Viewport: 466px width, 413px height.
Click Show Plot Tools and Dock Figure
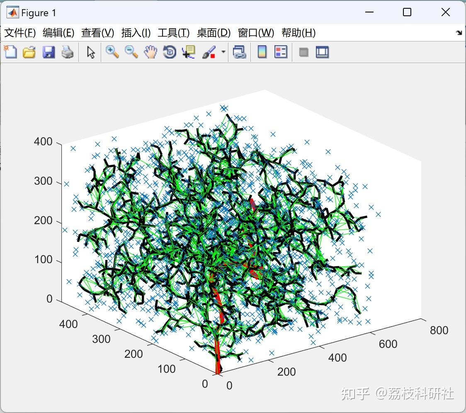(x=322, y=52)
